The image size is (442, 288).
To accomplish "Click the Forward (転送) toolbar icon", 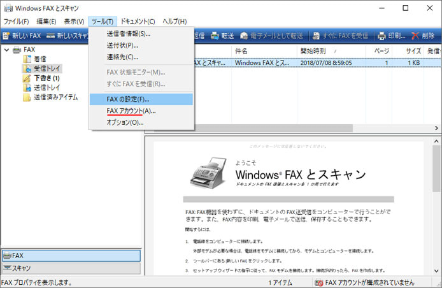I will tap(215, 36).
